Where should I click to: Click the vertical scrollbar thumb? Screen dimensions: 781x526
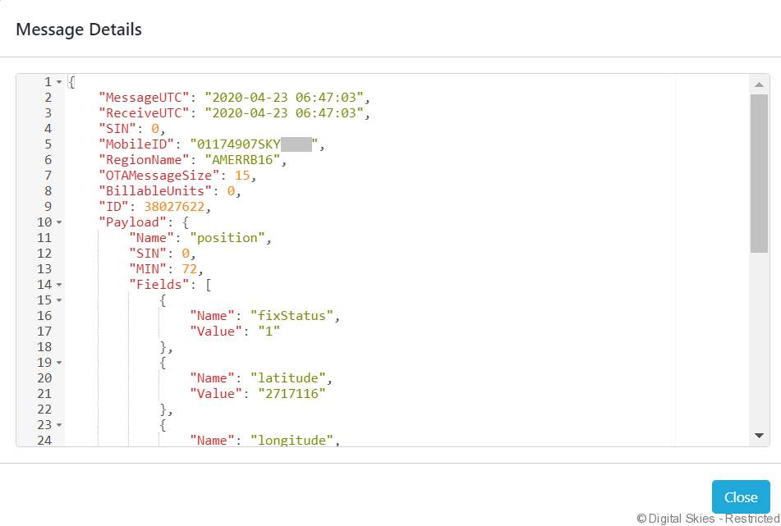click(759, 172)
